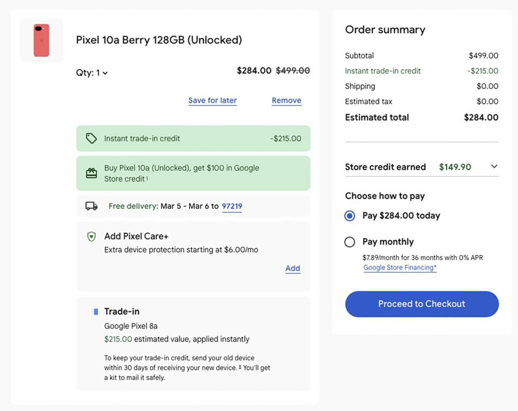Image resolution: width=518 pixels, height=411 pixels.
Task: Click the price tag icon on trade-in credit banner
Action: (92, 138)
